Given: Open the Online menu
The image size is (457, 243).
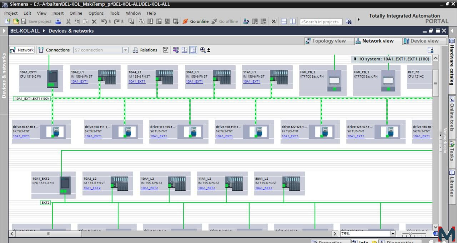Looking at the screenshot, I should click(x=76, y=13).
